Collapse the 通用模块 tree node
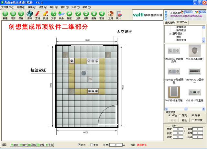 point(170,33)
